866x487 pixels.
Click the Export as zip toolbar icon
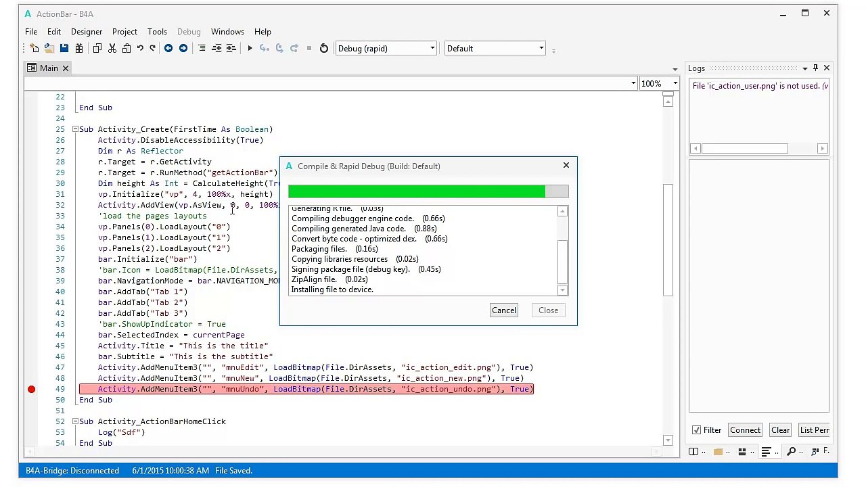pos(79,48)
